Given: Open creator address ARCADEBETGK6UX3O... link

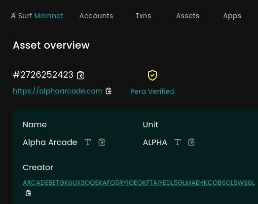Looking at the screenshot, I should click(139, 183).
